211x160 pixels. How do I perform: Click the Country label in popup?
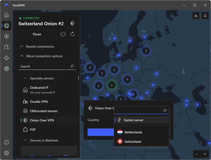coord(93,120)
